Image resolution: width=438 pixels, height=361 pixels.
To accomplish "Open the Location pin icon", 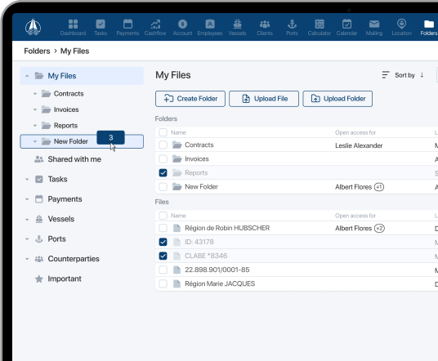I will (401, 24).
